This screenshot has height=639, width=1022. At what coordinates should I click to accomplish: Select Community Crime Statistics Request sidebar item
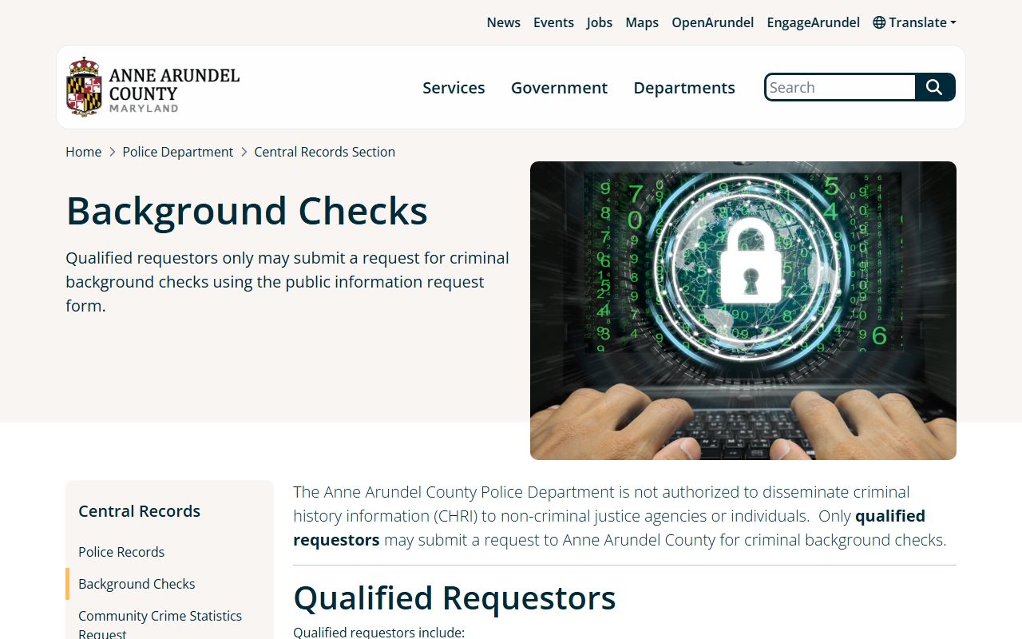(160, 625)
